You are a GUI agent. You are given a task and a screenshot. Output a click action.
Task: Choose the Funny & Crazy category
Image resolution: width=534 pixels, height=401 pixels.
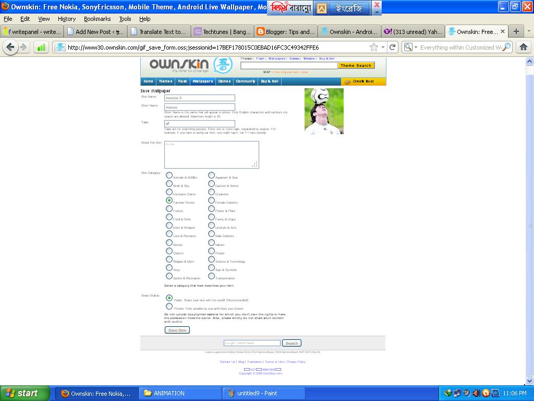pyautogui.click(x=211, y=217)
